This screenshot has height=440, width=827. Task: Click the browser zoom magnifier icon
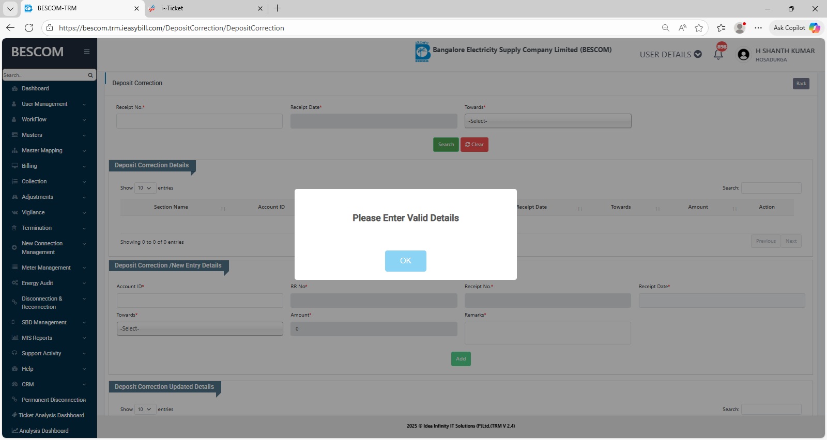666,28
